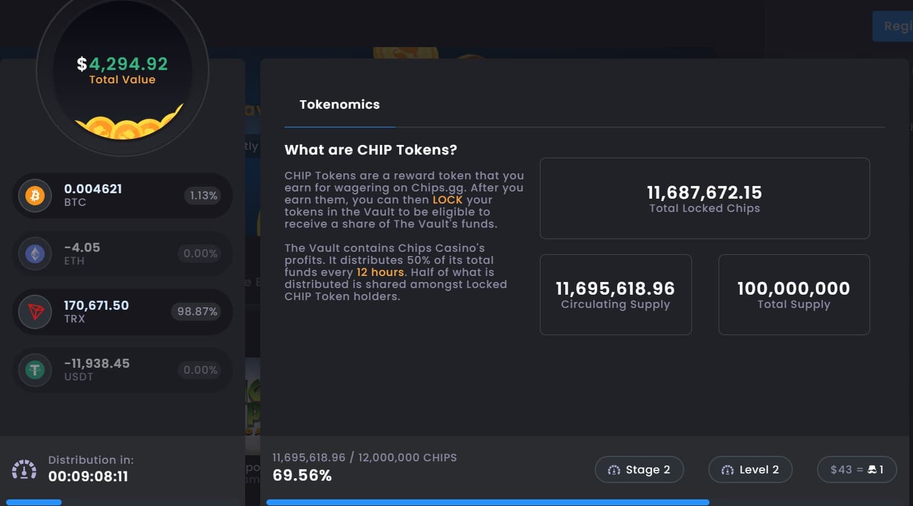Screen dimensions: 913x506
Task: Select the Total Supply card
Action: (x=793, y=295)
